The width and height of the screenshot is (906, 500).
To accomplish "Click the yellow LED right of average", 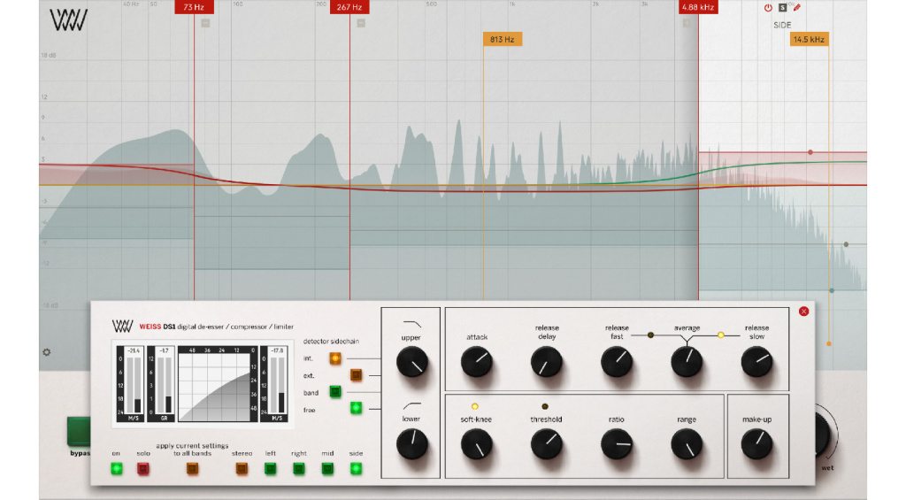I will tap(720, 335).
